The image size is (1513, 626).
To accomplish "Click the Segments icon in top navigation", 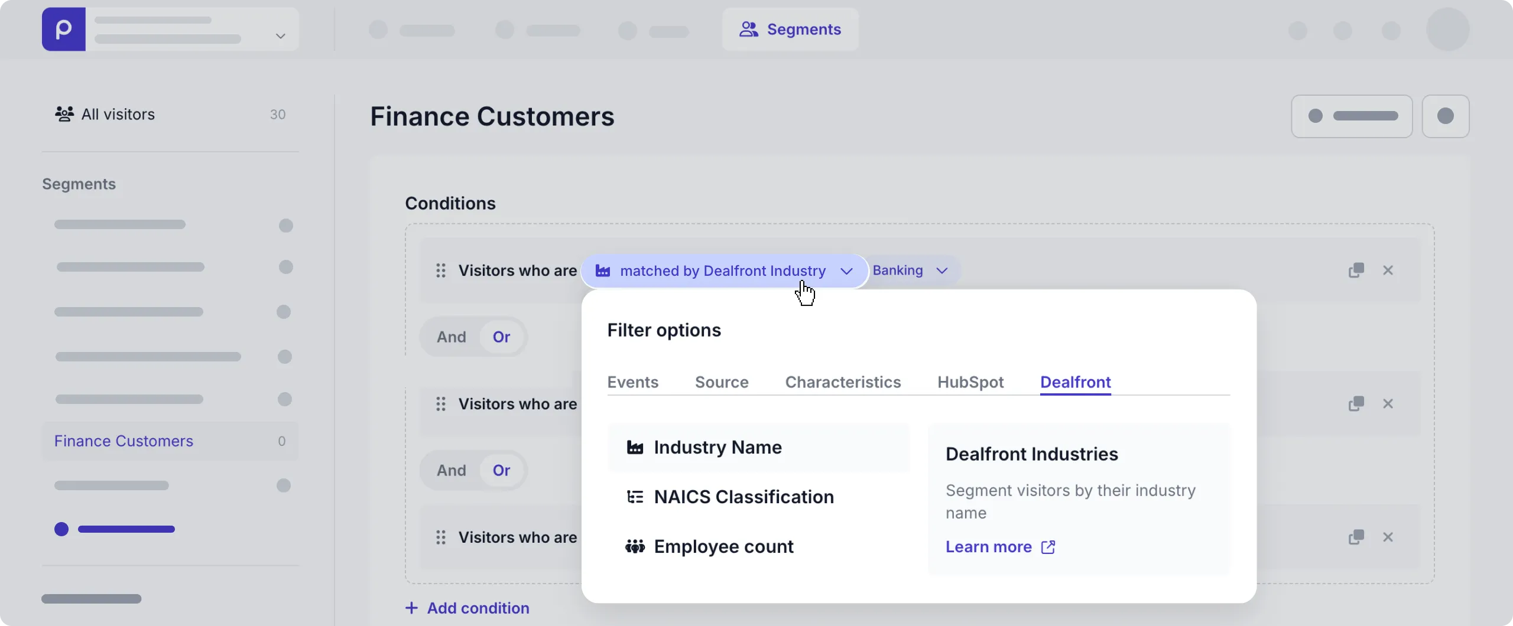I will 749,29.
